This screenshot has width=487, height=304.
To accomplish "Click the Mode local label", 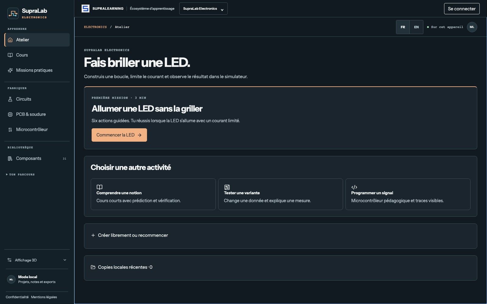I will pos(27,277).
